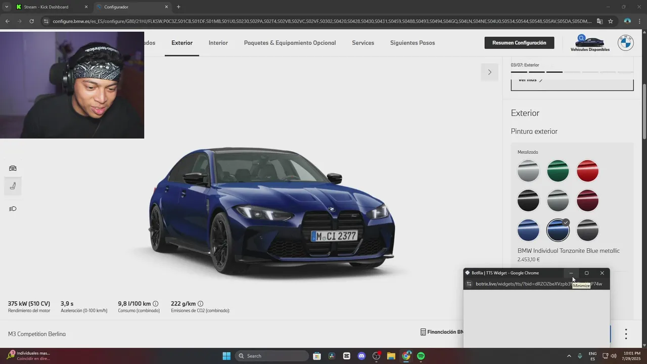Pick the silver metallic paint swatch
The height and width of the screenshot is (364, 647).
[528, 171]
